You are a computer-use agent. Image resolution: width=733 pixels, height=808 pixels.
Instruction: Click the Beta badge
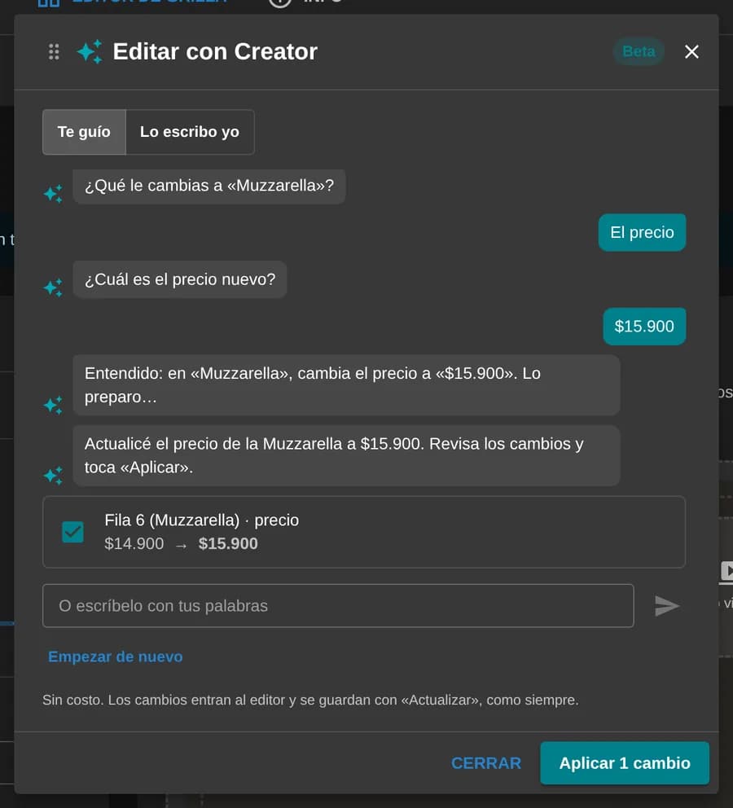pos(639,51)
